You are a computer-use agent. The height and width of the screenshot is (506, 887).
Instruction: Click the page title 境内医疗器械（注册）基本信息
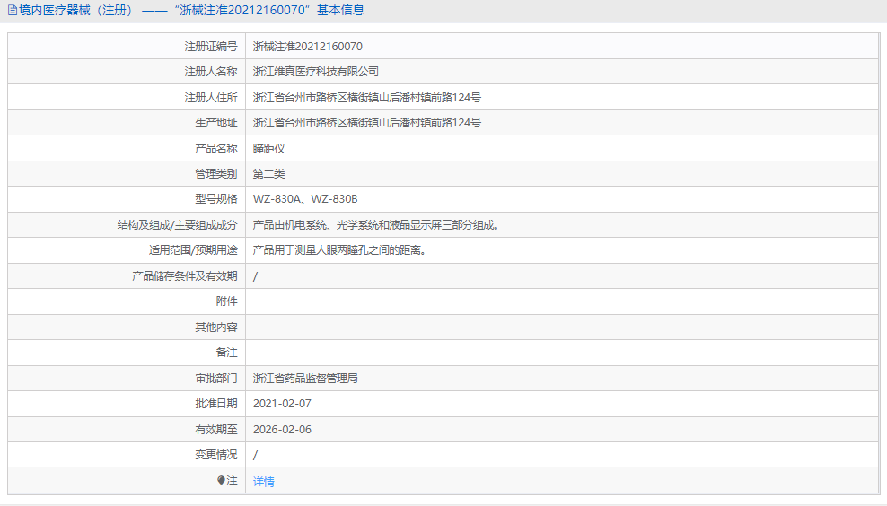point(191,10)
